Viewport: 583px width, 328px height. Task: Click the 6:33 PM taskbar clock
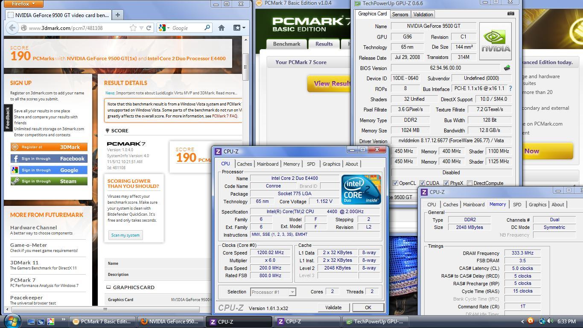pos(566,322)
